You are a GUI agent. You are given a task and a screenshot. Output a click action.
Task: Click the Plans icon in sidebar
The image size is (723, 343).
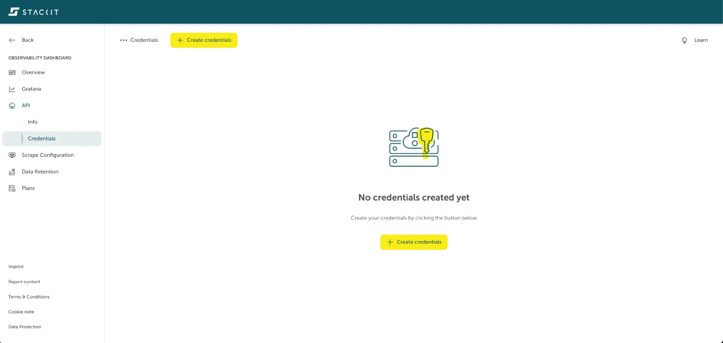coord(12,188)
